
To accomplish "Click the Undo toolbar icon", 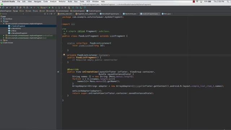I will coord(7,8).
